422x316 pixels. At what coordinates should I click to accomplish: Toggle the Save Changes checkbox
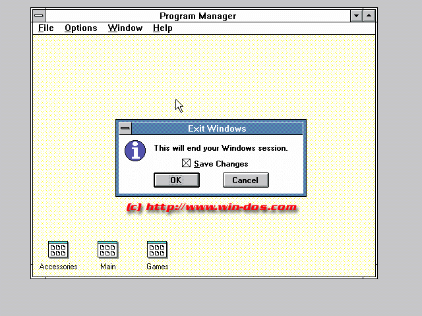point(186,164)
